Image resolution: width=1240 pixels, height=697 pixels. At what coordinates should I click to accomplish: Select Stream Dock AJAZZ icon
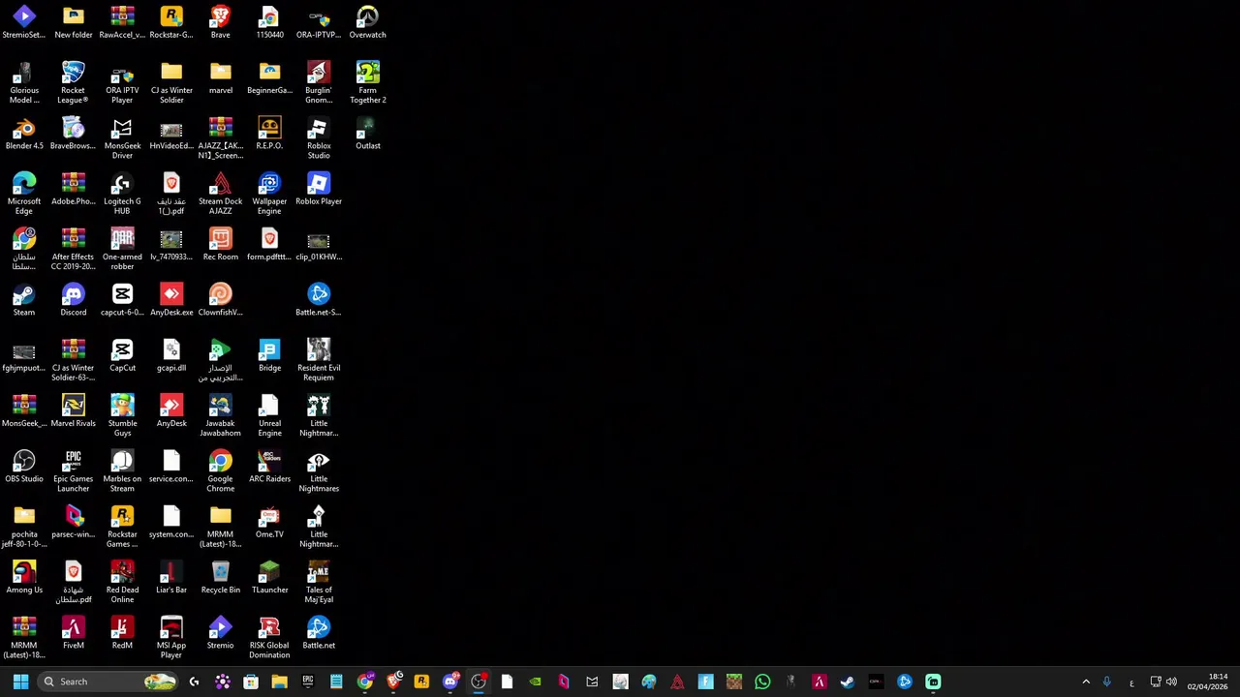click(220, 194)
